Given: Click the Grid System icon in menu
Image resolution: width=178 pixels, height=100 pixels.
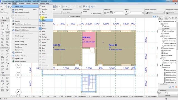Looking at the screenshot, I should (13, 52).
